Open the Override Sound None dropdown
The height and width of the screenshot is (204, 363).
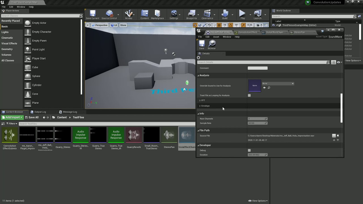pos(278,84)
